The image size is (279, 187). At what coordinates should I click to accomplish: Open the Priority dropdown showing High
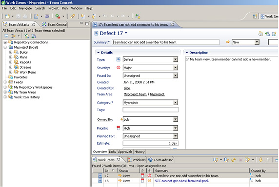[x=176, y=128]
